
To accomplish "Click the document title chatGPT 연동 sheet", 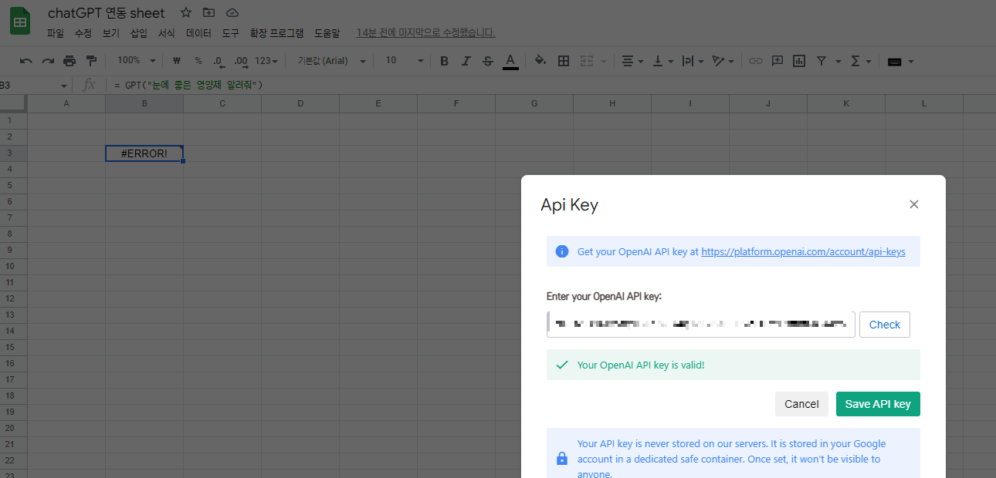I will coord(106,13).
